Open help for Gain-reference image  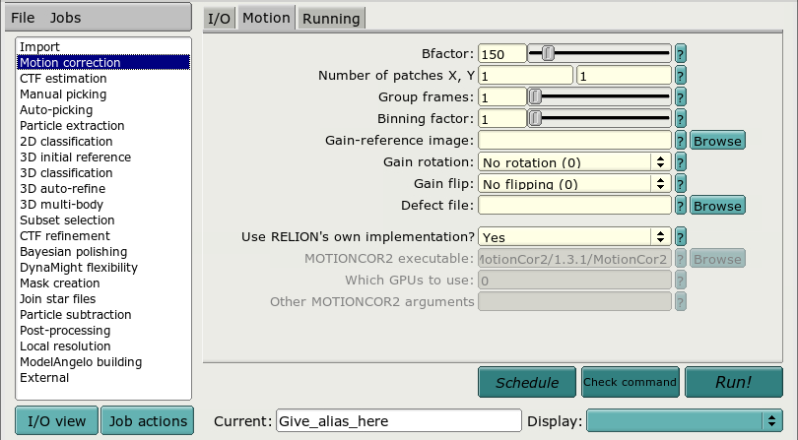681,141
